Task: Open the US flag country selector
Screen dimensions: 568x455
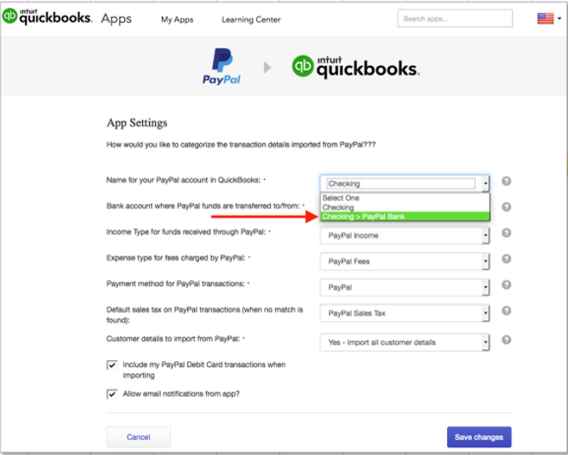Action: (x=548, y=18)
